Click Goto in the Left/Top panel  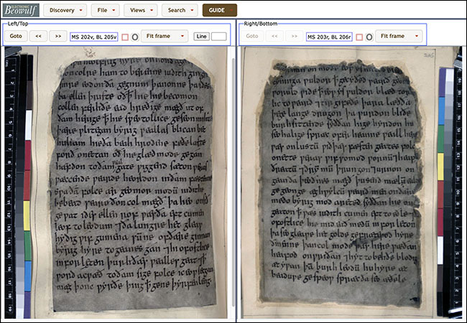coord(16,36)
